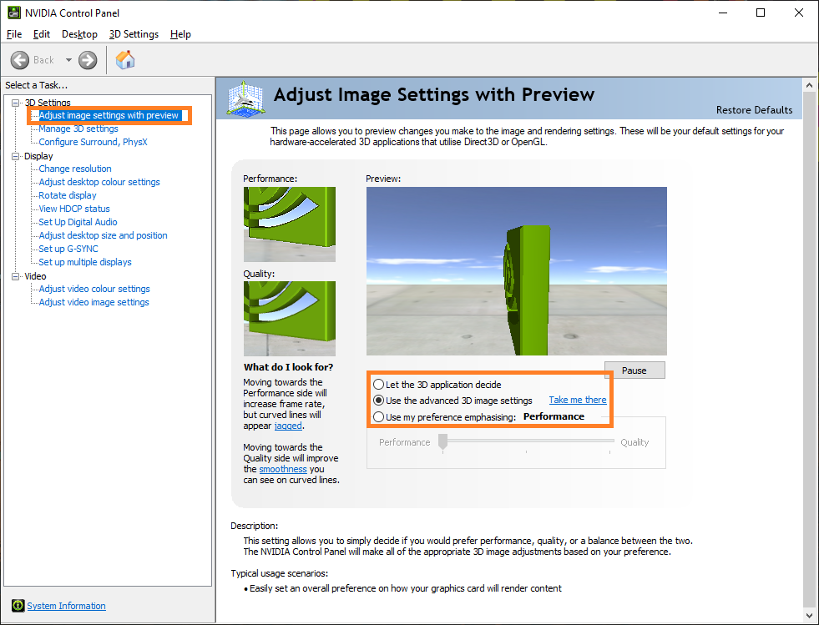Screen dimensions: 819x625
Task: Open Set up multiple displays
Action: pyautogui.click(x=85, y=262)
